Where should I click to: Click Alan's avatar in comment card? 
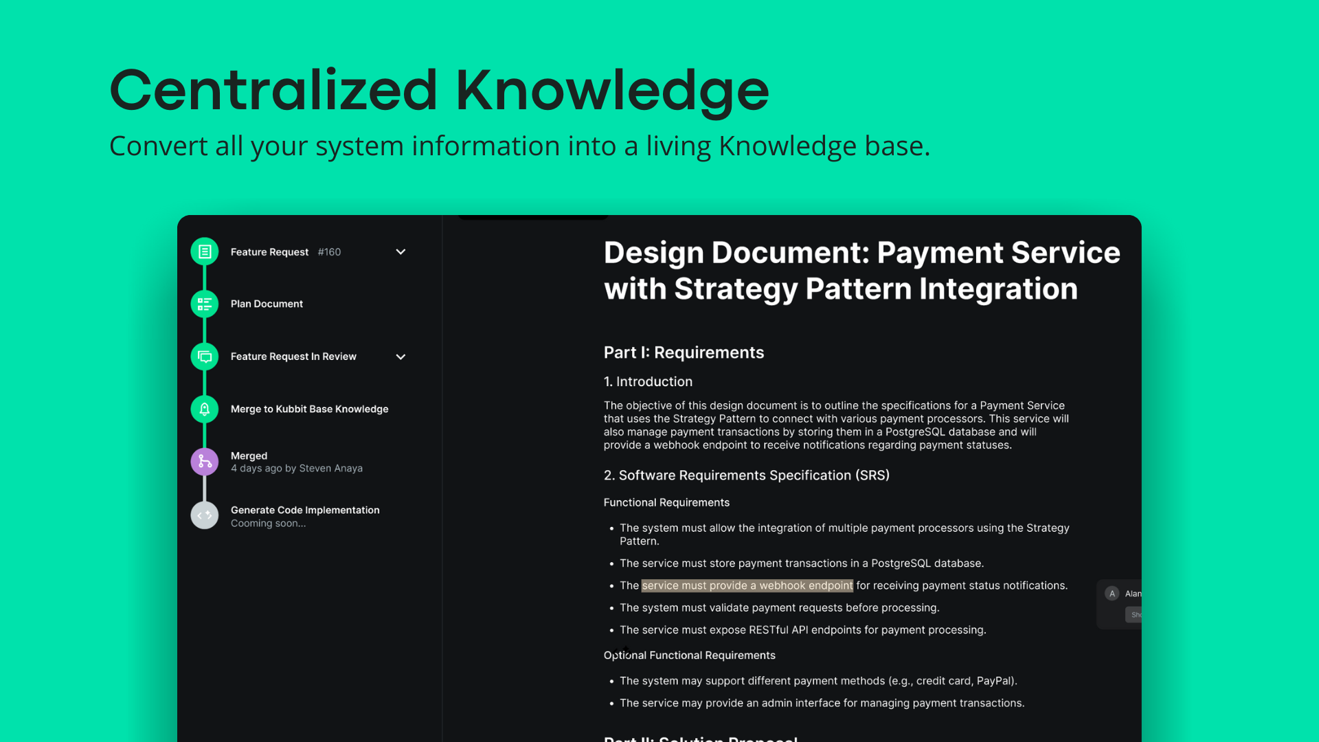point(1112,594)
